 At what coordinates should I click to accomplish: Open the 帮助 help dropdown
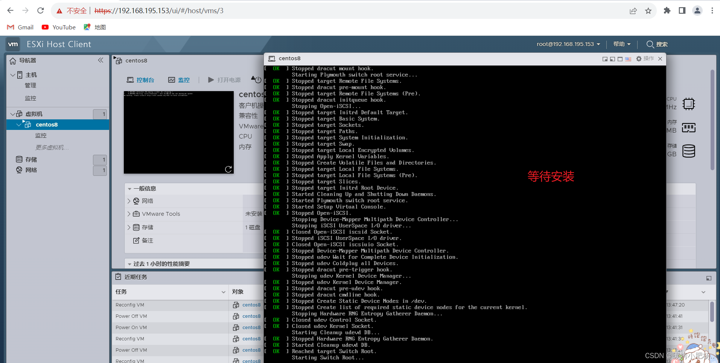point(622,44)
